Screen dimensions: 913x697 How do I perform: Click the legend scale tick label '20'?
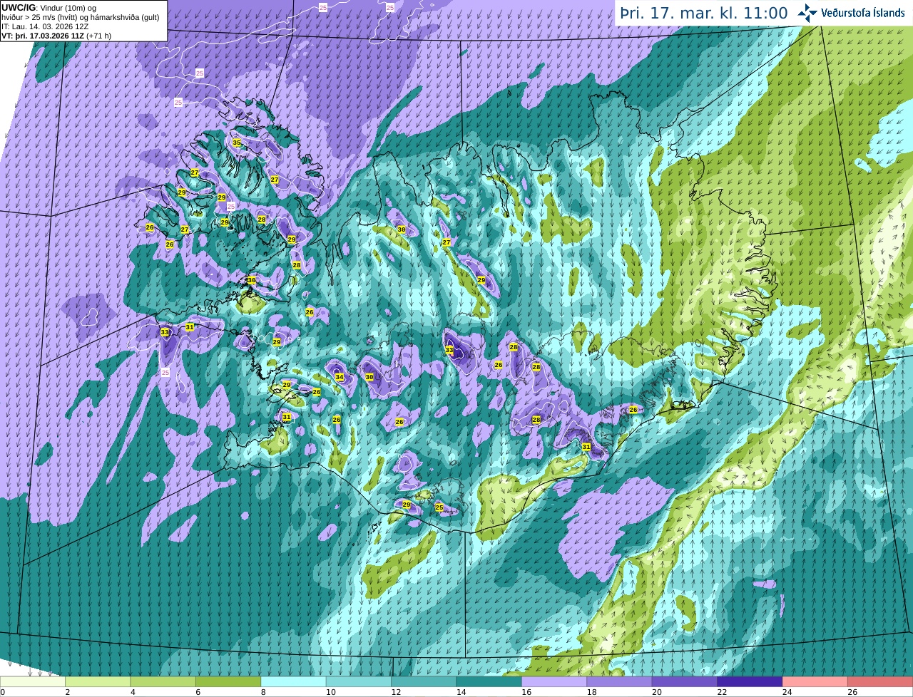657,692
